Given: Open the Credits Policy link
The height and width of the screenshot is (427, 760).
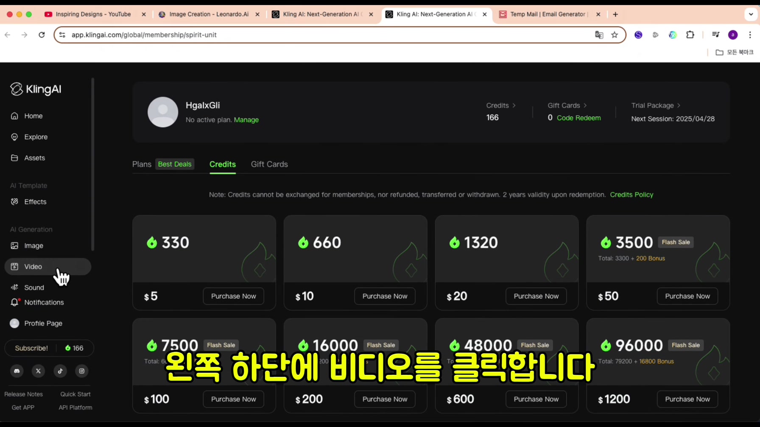Looking at the screenshot, I should coord(631,195).
